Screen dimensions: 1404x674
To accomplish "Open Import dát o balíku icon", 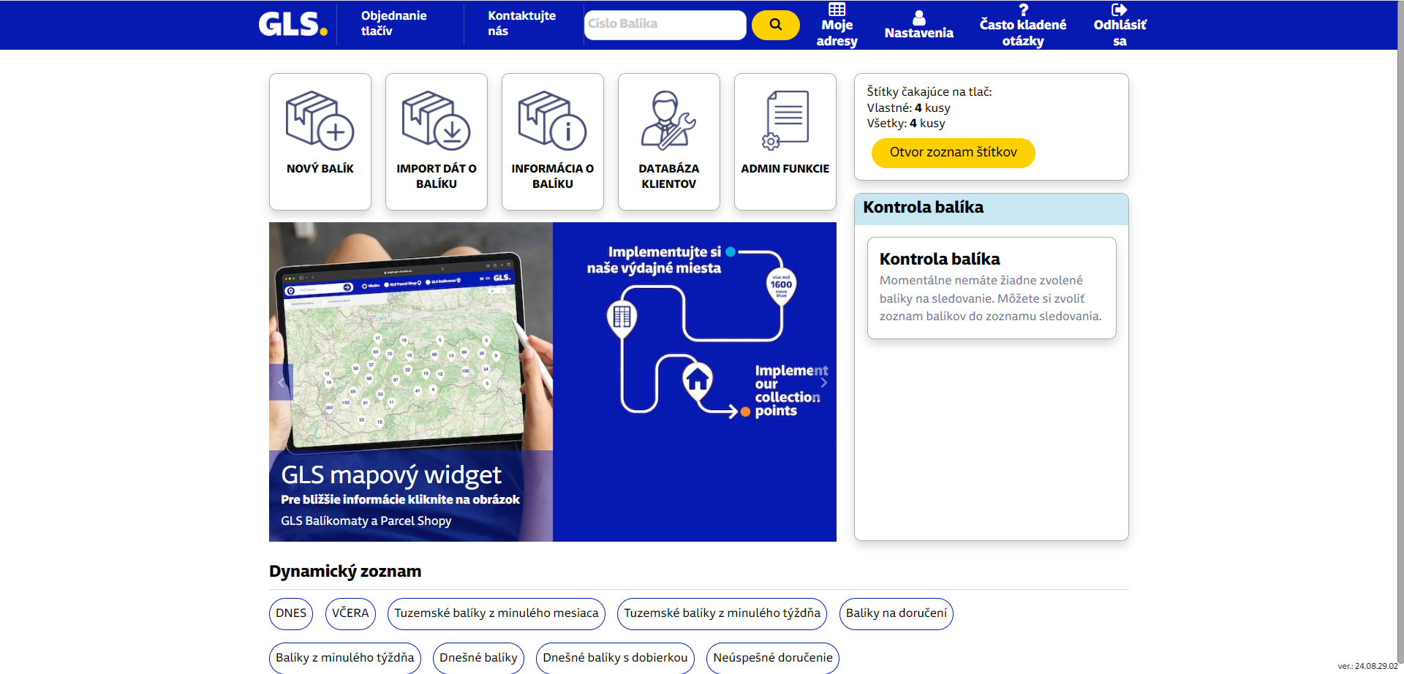I will coord(436,121).
